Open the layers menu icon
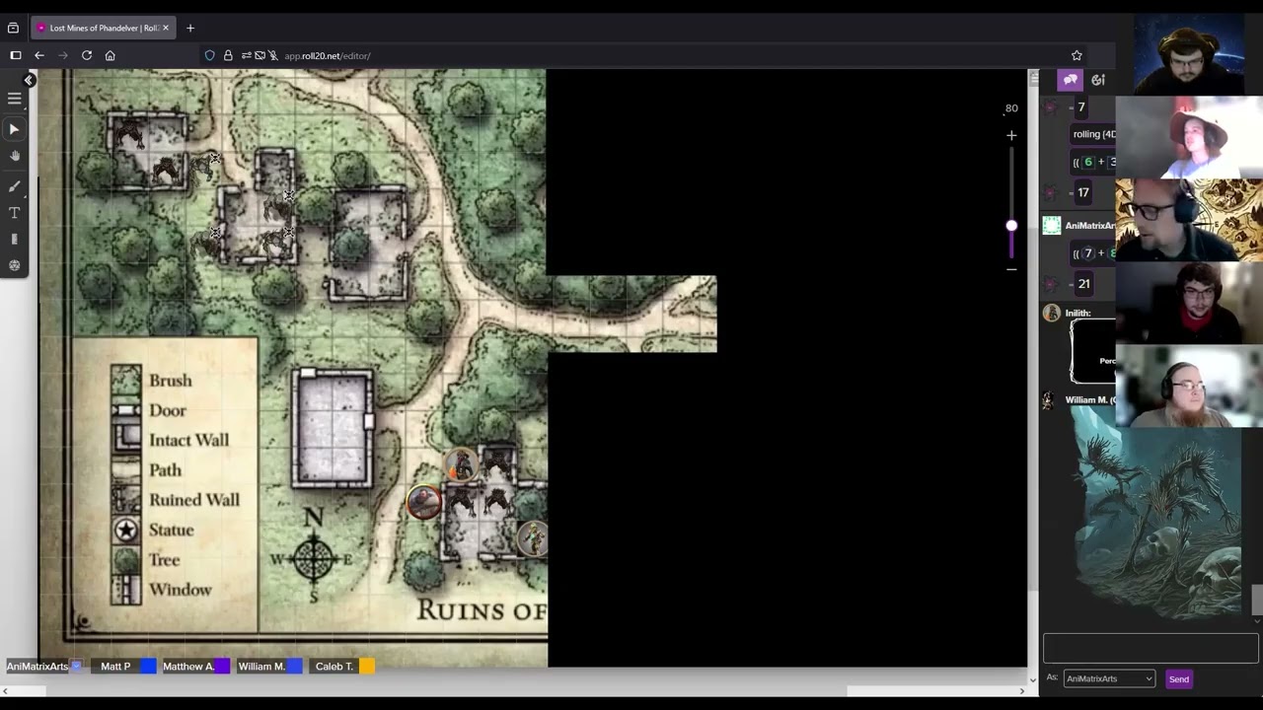The height and width of the screenshot is (710, 1263). pyautogui.click(x=14, y=99)
